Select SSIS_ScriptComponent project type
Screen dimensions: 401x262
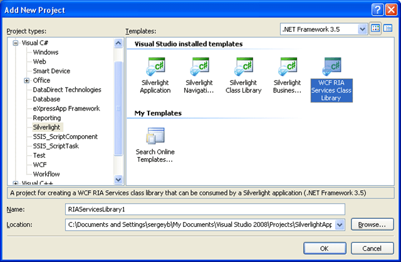click(x=65, y=137)
